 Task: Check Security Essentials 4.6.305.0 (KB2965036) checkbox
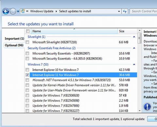coord(27,59)
